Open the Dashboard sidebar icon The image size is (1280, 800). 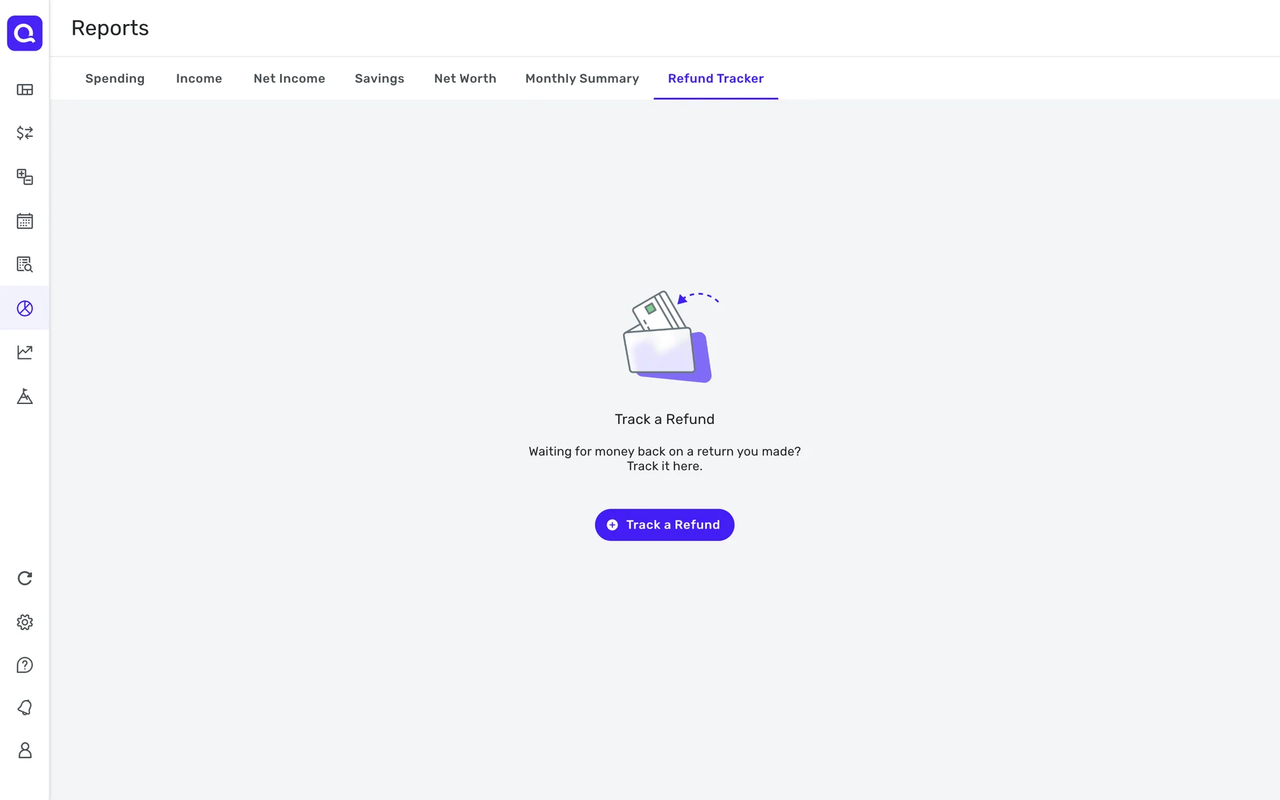[x=25, y=89]
